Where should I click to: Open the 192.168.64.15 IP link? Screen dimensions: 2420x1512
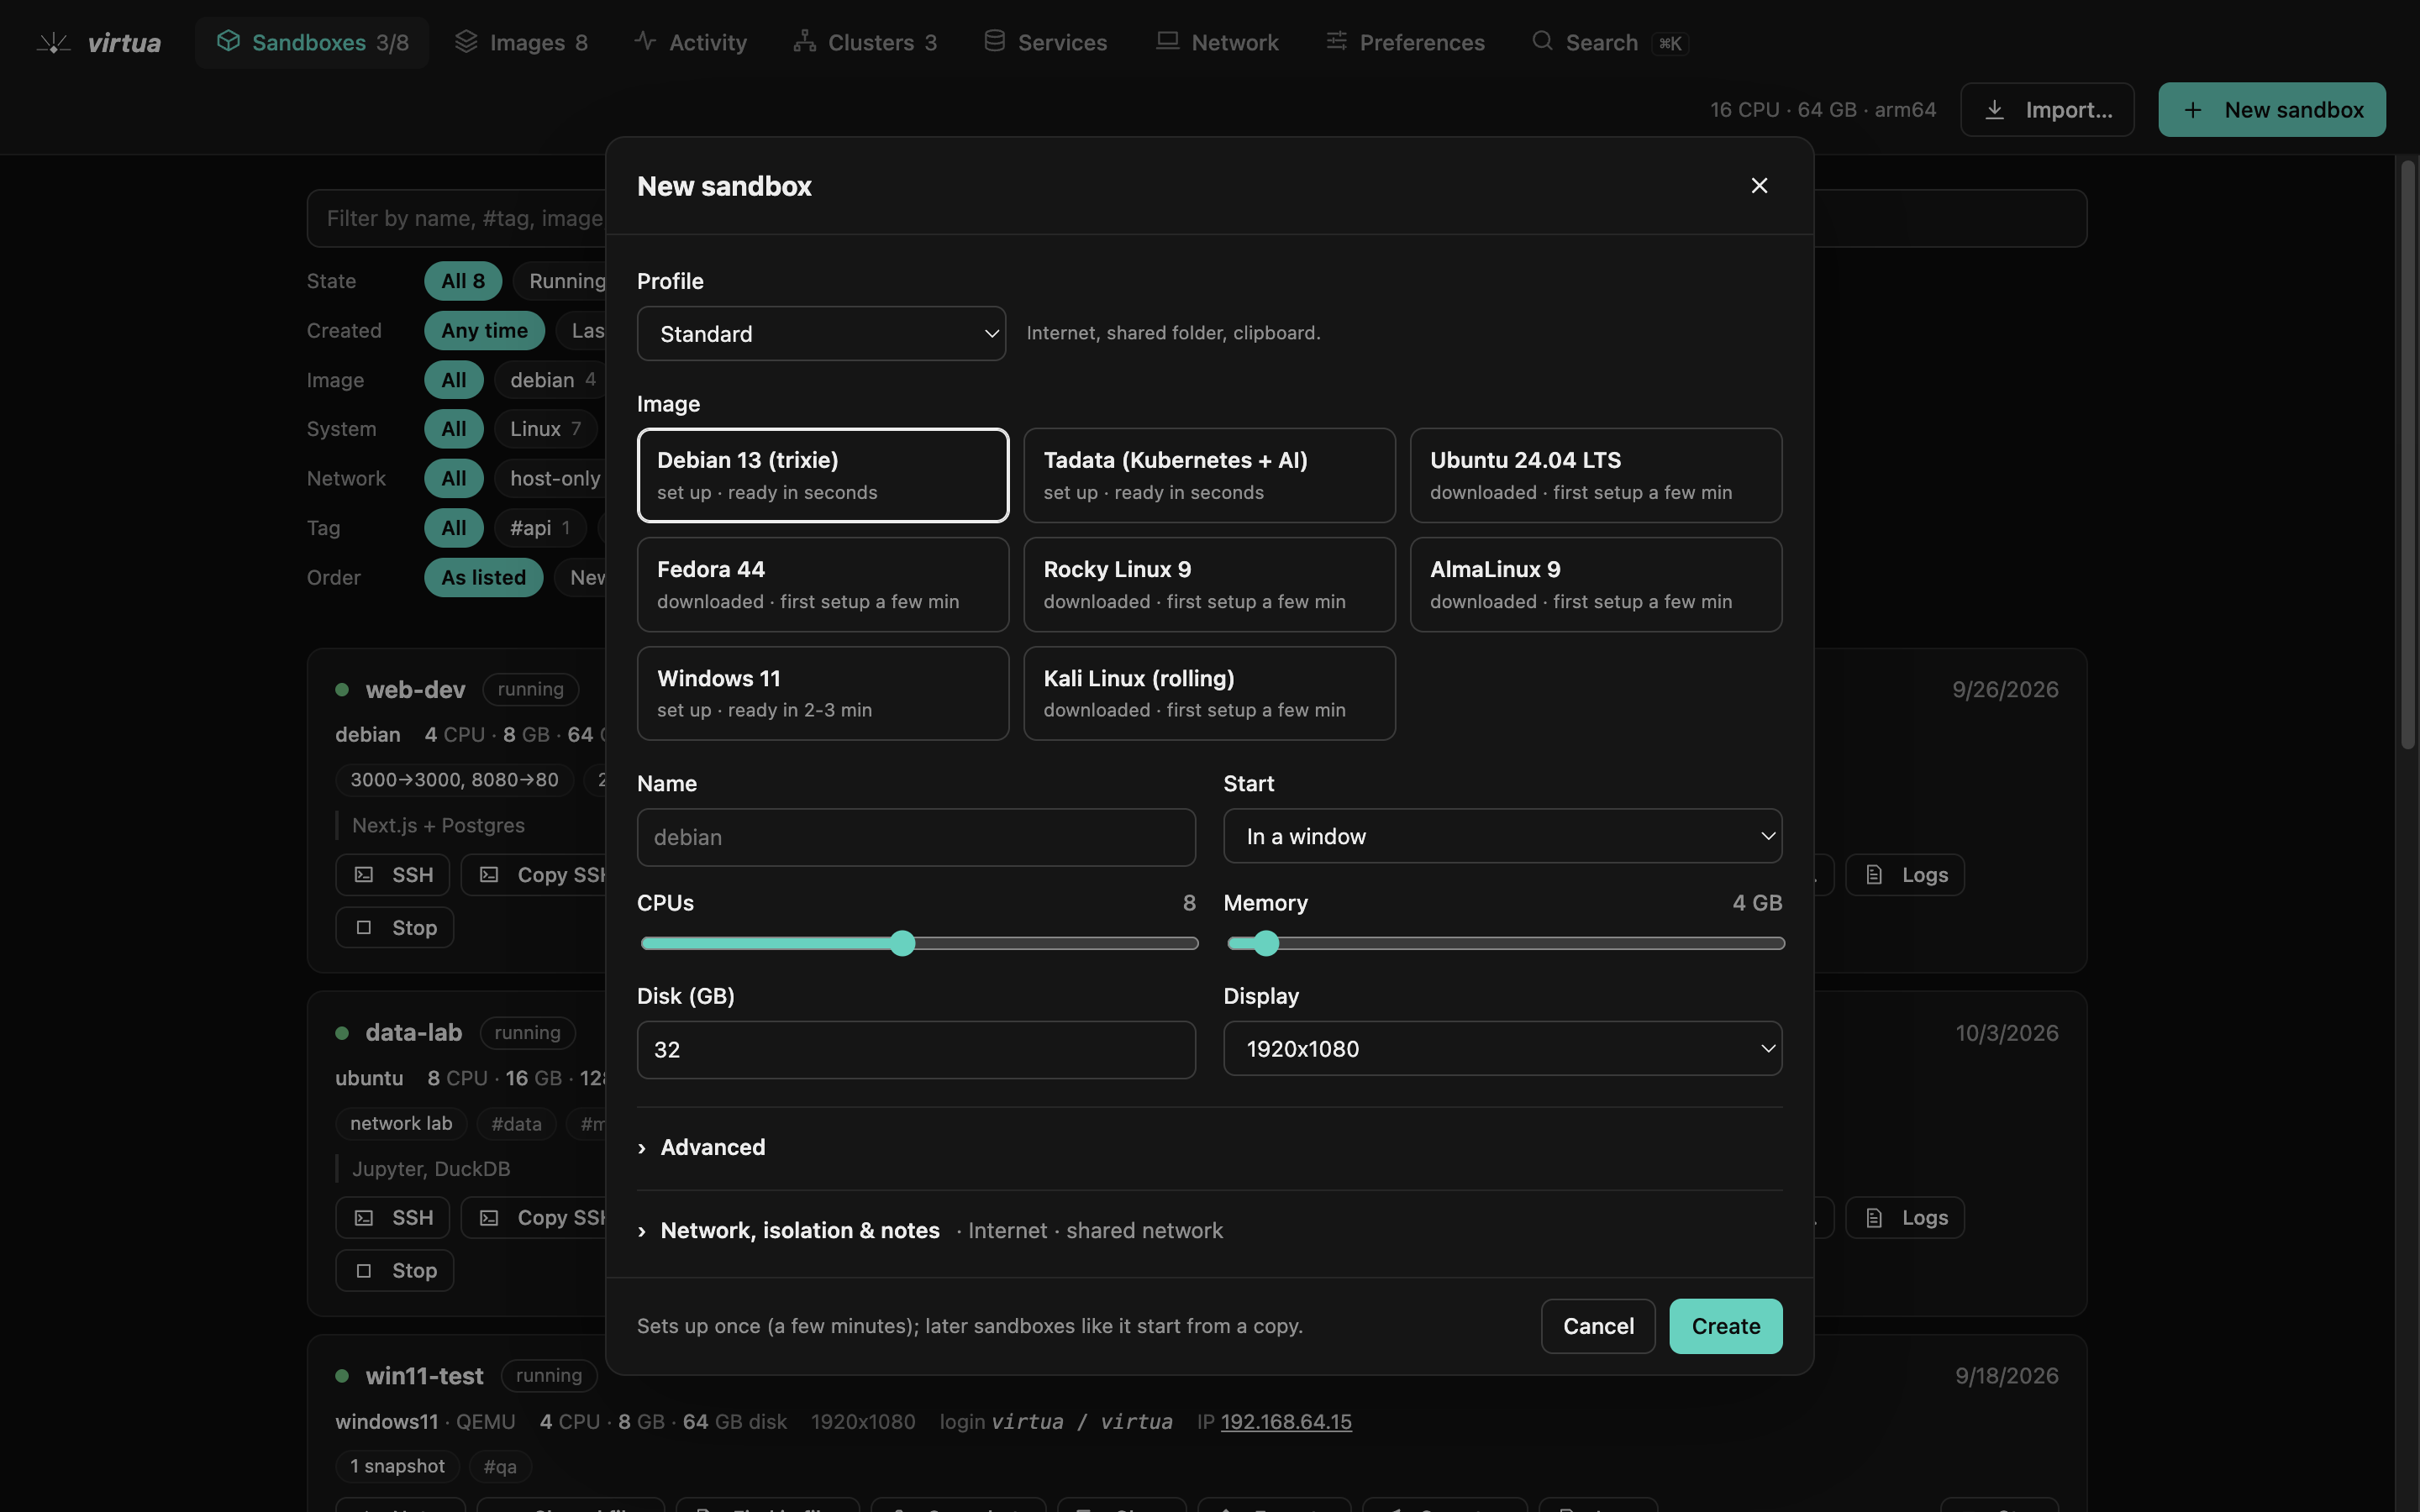tap(1286, 1421)
